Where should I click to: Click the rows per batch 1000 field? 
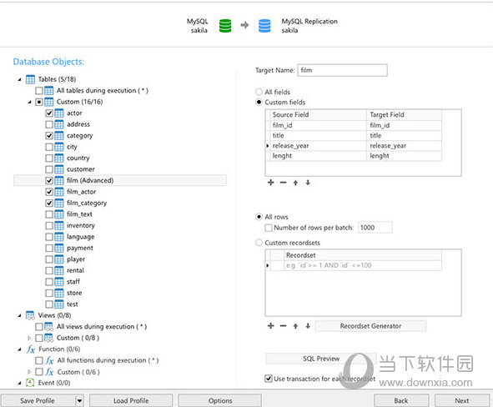pos(375,228)
